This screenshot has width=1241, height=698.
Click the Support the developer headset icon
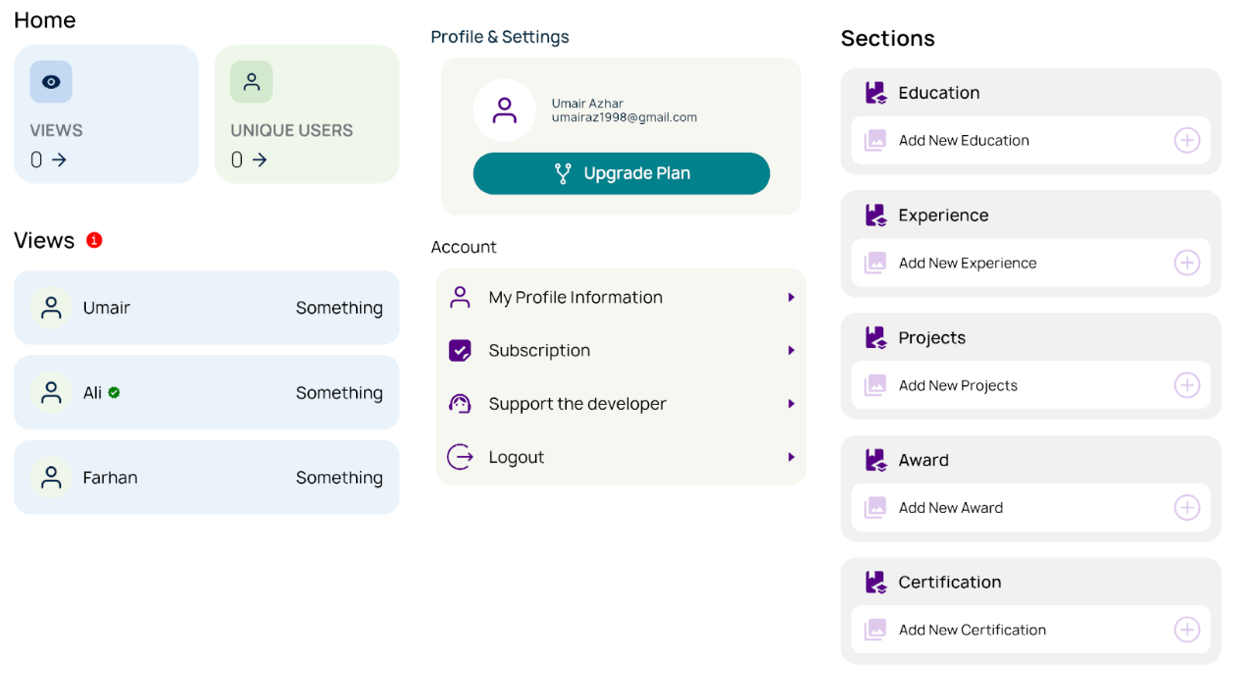(460, 404)
